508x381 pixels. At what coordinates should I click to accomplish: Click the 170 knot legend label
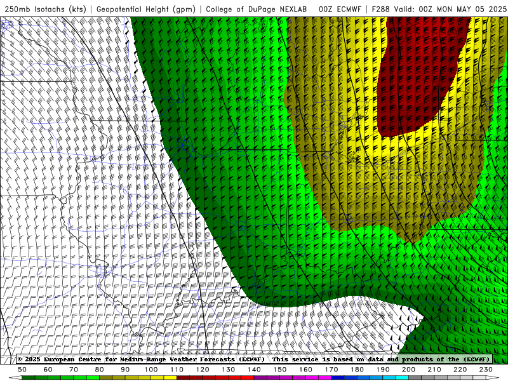(331, 370)
